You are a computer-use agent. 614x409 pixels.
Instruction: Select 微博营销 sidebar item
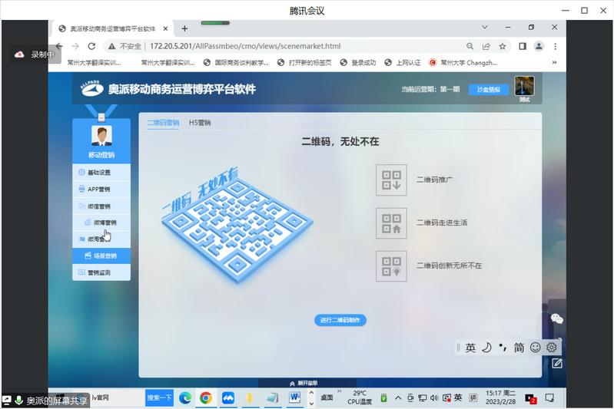(105, 223)
